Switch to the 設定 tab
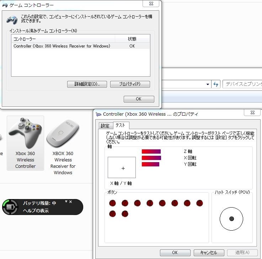The image size is (262, 259). pos(105,126)
